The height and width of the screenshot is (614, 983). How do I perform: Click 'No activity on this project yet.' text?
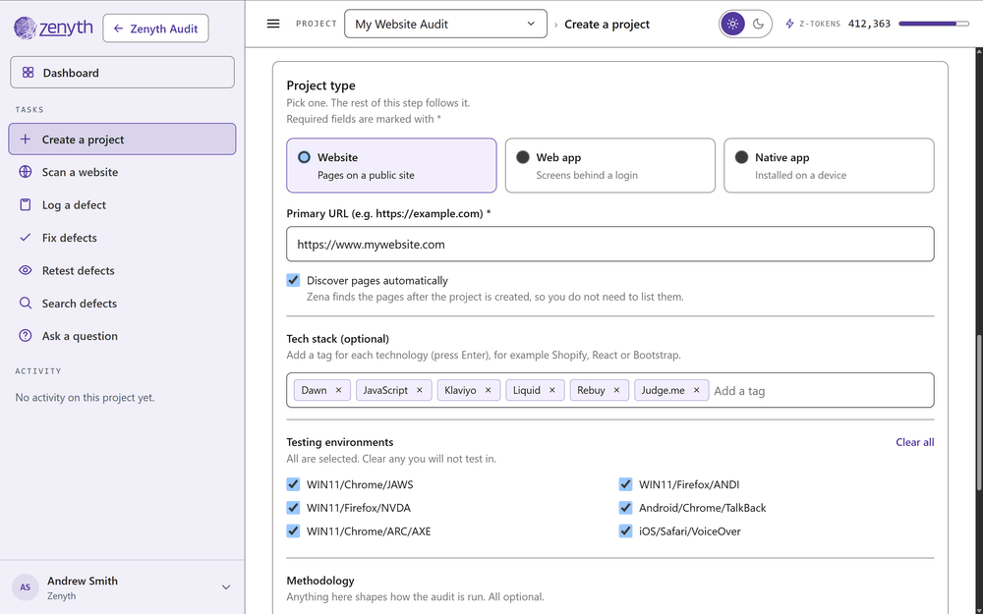pyautogui.click(x=85, y=397)
